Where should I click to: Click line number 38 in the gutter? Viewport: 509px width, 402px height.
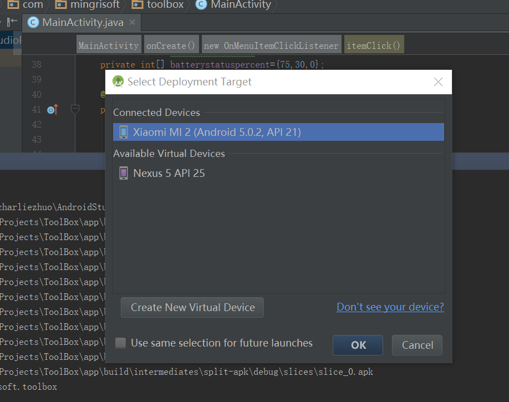pos(37,64)
